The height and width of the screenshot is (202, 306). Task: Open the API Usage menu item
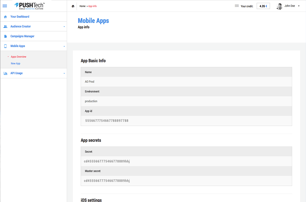[16, 73]
